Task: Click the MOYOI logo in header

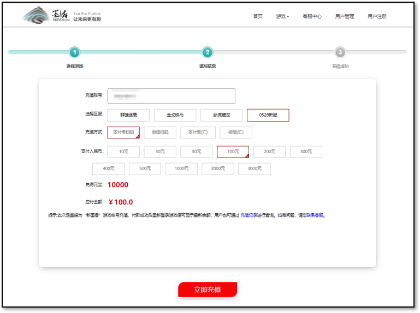Action: 62,16
